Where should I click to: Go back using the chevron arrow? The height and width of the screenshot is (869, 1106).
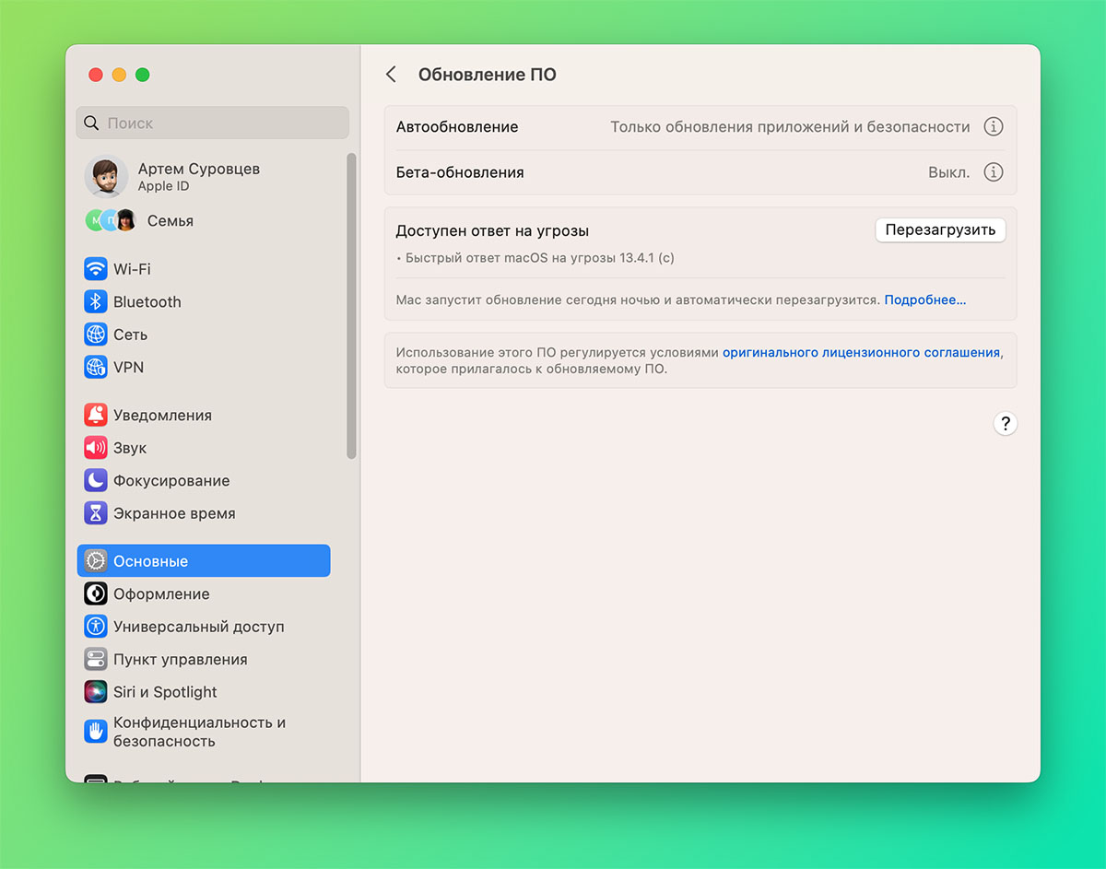click(392, 75)
